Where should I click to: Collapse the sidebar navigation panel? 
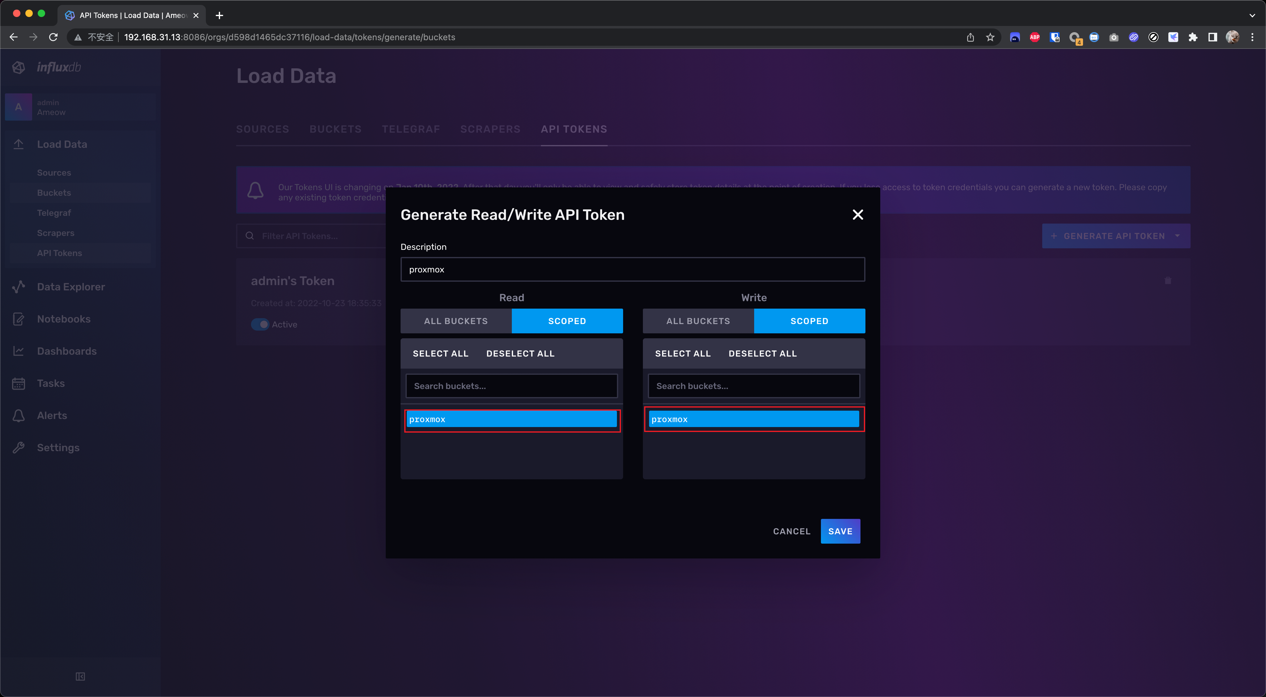pyautogui.click(x=80, y=676)
